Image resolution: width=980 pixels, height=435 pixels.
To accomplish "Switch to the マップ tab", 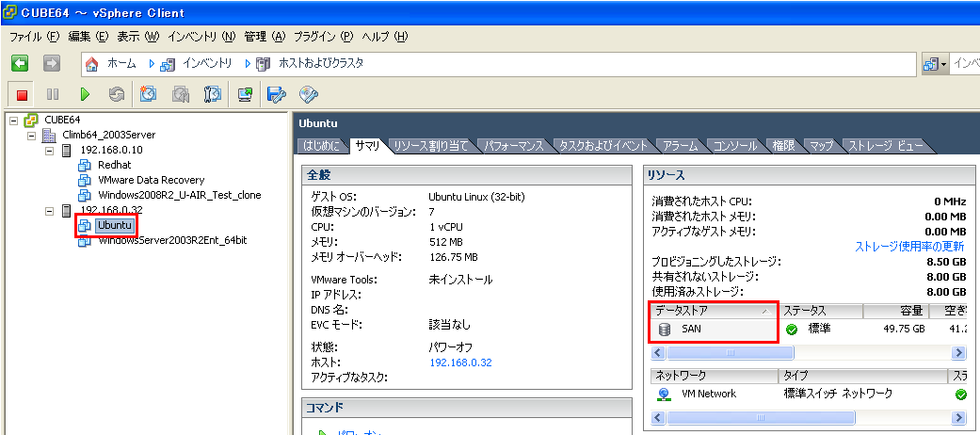I will click(821, 146).
